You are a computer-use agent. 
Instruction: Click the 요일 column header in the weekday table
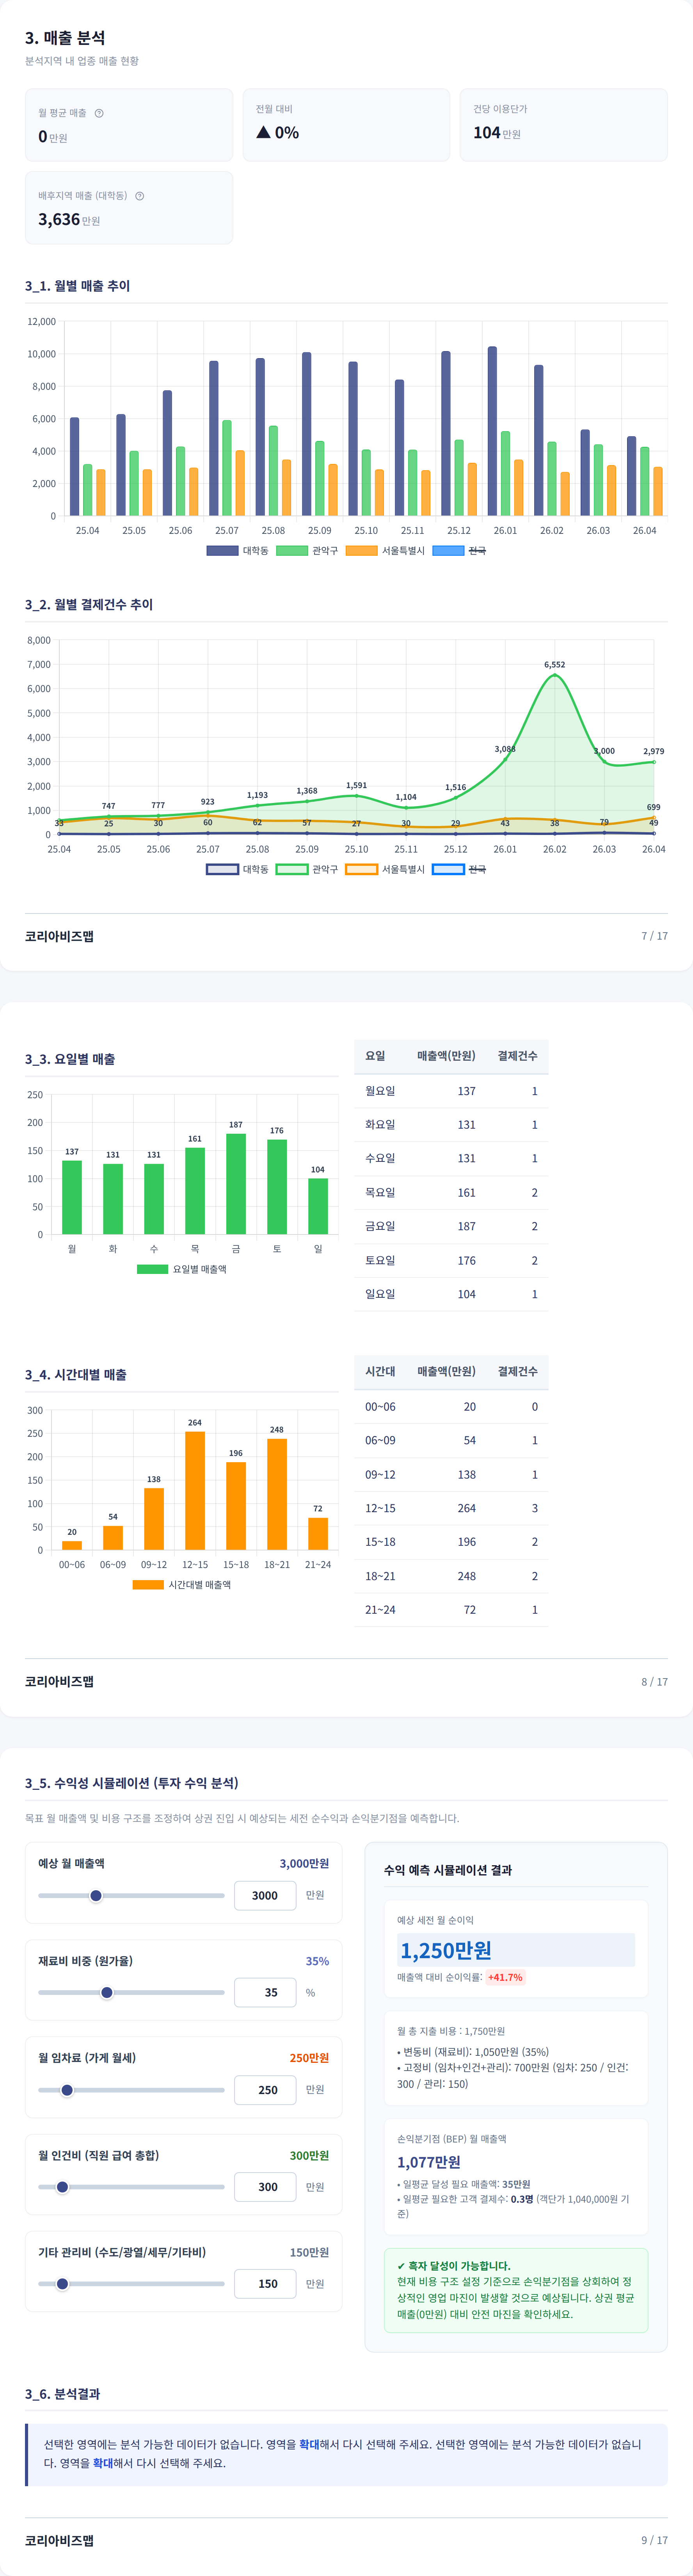[x=375, y=1056]
